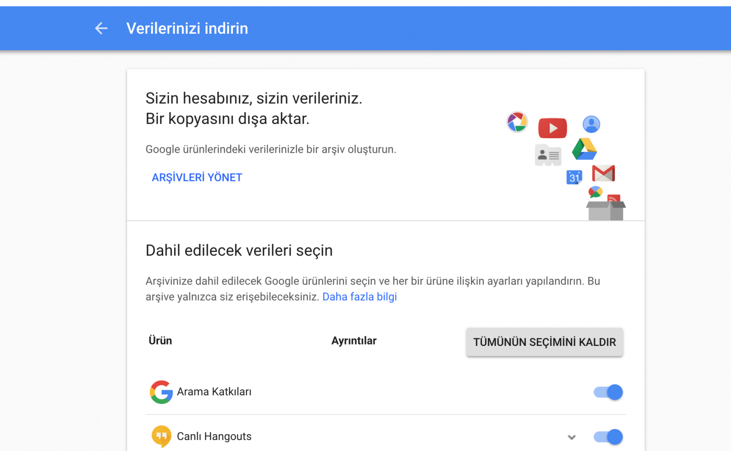Click the Ayrıntılar column header
This screenshot has width=731, height=451.
pos(354,340)
